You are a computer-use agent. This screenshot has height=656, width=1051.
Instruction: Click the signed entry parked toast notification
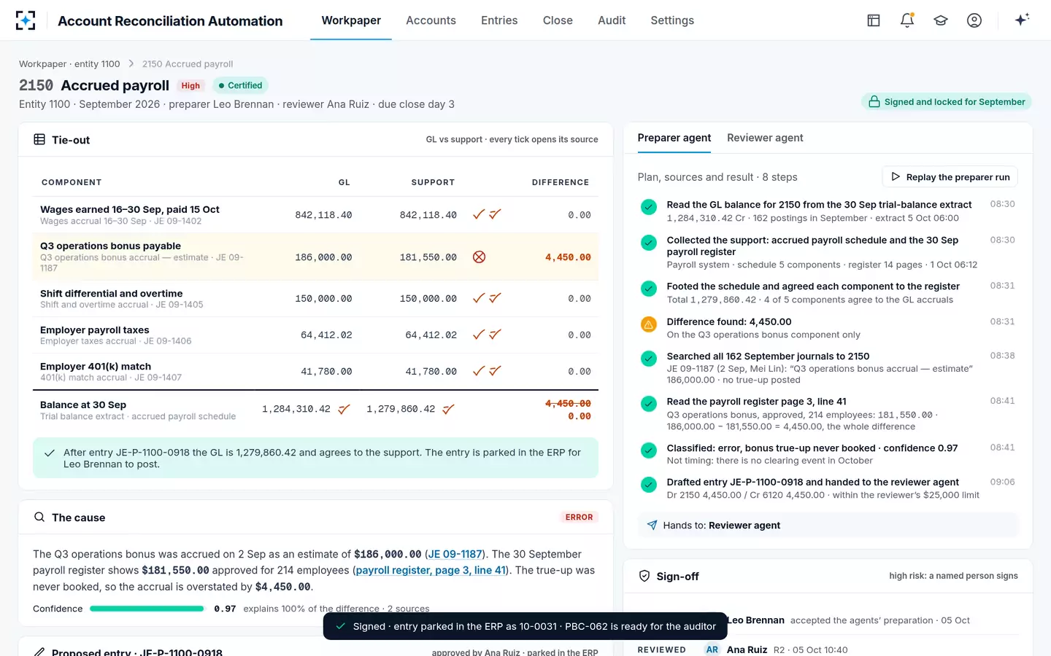(525, 626)
